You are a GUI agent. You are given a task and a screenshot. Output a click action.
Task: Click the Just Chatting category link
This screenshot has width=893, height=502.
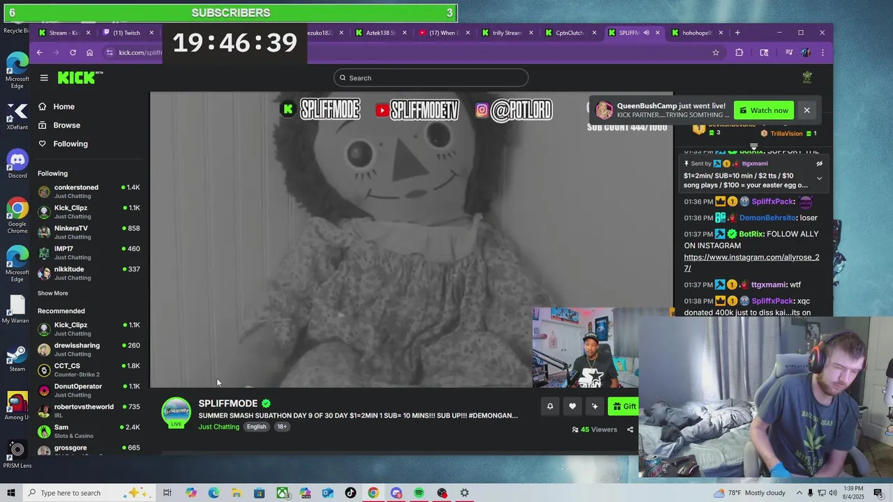click(x=218, y=427)
